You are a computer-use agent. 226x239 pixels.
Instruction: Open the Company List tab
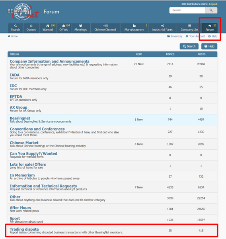(x=189, y=28)
